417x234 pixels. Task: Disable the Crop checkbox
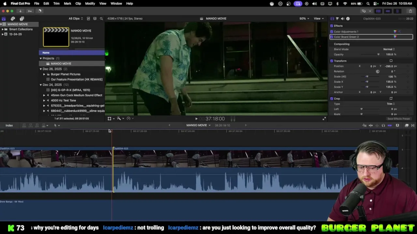click(332, 98)
